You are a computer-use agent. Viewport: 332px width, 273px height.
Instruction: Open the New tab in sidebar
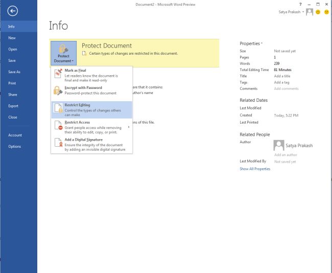tap(18, 38)
